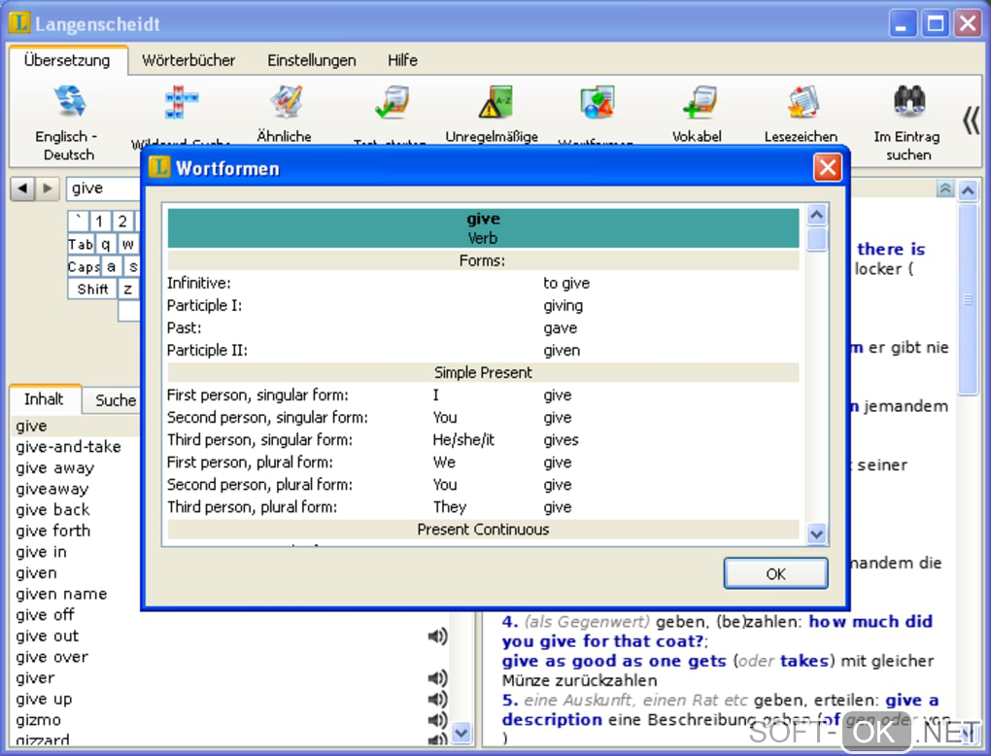Select give off in the word list
This screenshot has width=991, height=756.
point(45,614)
